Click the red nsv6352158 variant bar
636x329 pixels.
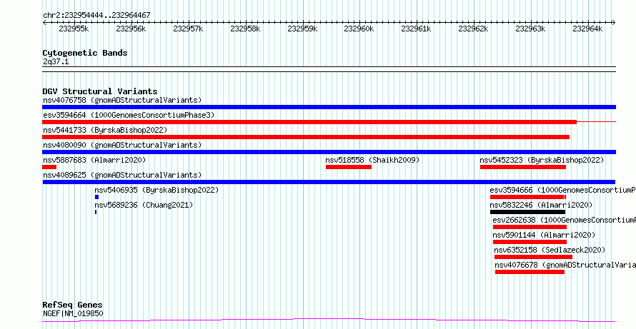533,257
